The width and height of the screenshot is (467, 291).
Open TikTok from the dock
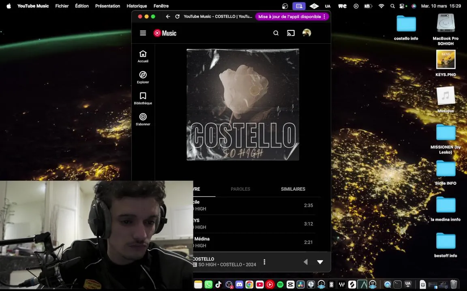[x=219, y=285]
